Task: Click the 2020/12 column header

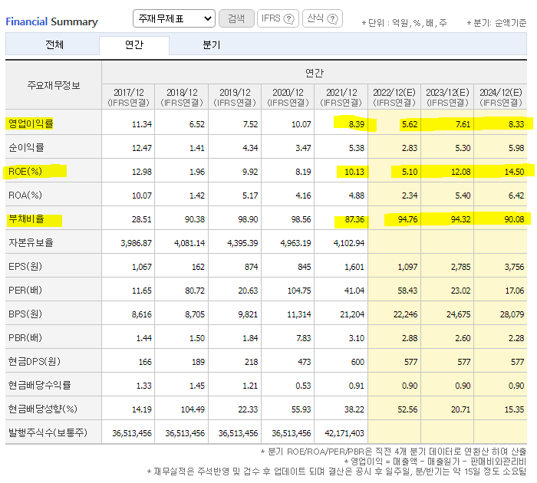Action: tap(288, 97)
